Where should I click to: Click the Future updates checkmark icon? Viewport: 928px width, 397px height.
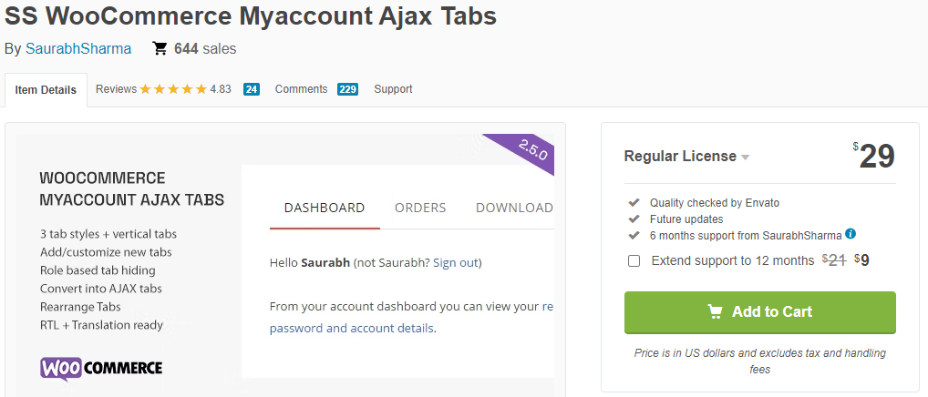pyautogui.click(x=634, y=219)
